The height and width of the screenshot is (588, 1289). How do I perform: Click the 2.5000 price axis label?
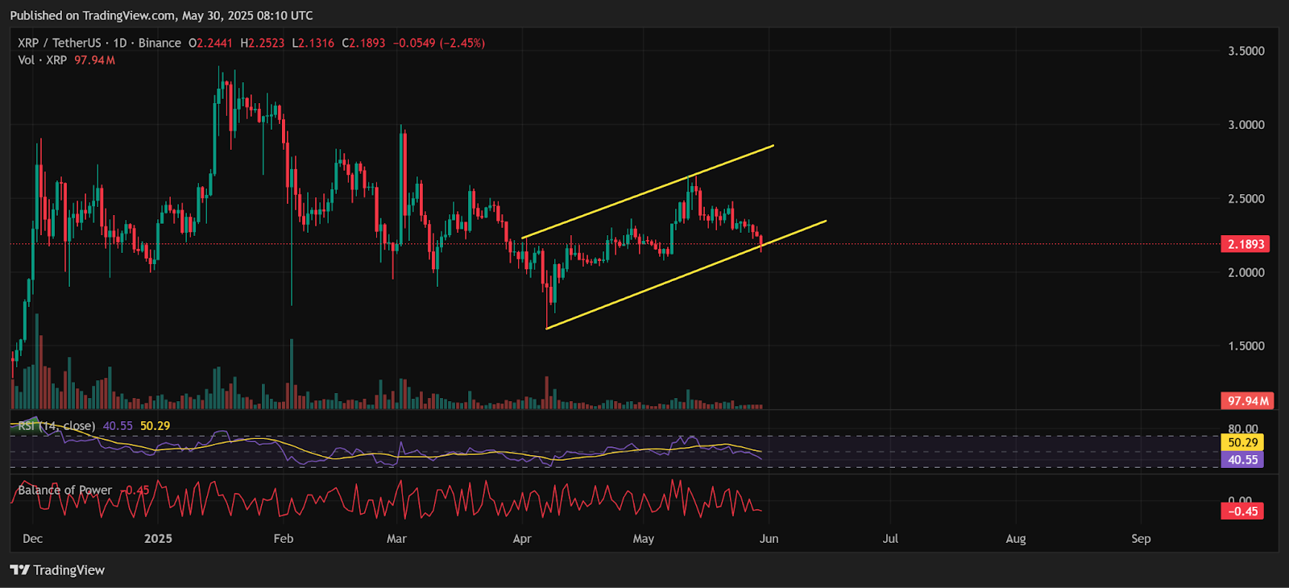point(1246,199)
